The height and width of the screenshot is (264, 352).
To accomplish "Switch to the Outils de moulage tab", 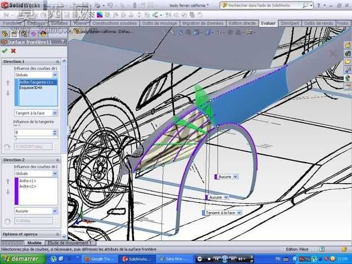I will point(159,23).
